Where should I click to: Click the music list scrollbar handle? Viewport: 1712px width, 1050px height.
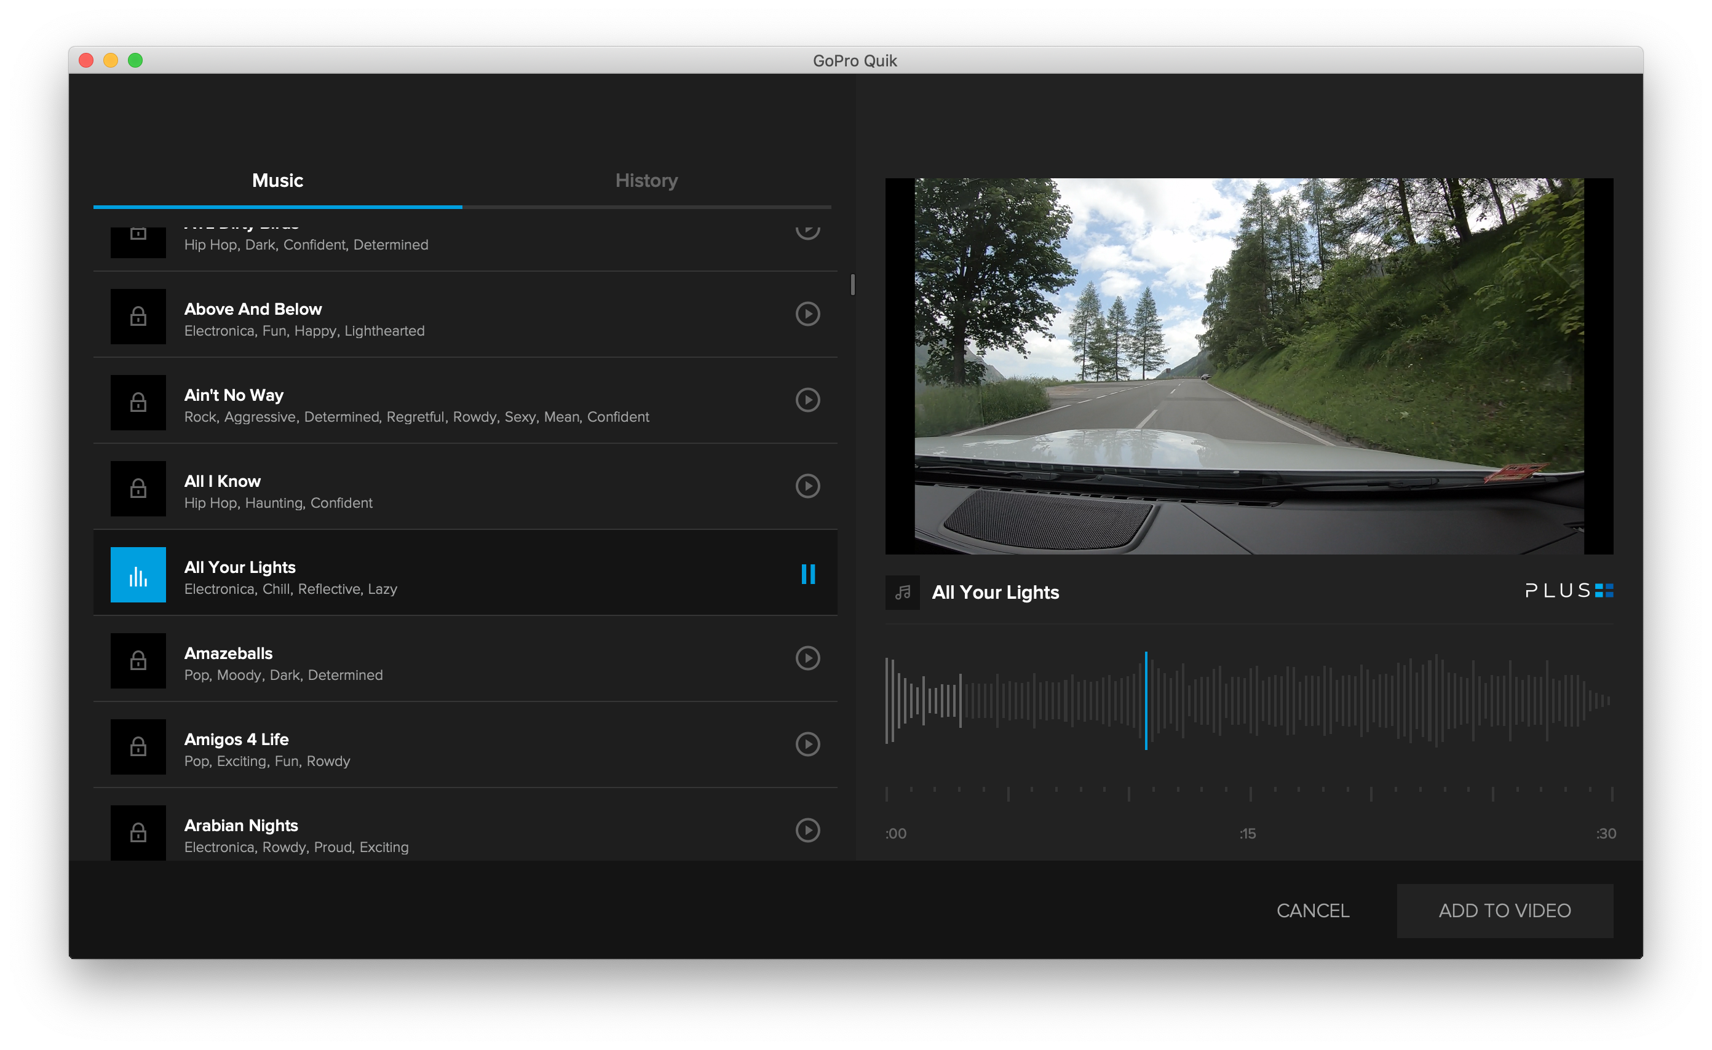tap(852, 285)
